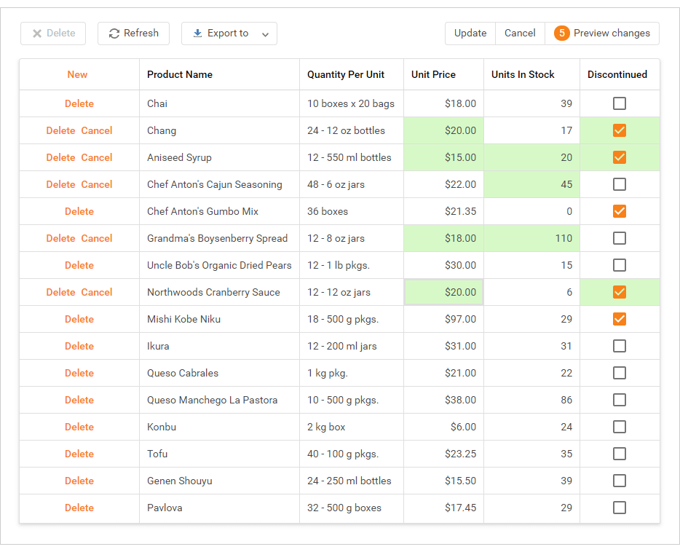Image resolution: width=680 pixels, height=552 pixels.
Task: Uncheck Discontinued for Chang
Action: (x=620, y=130)
